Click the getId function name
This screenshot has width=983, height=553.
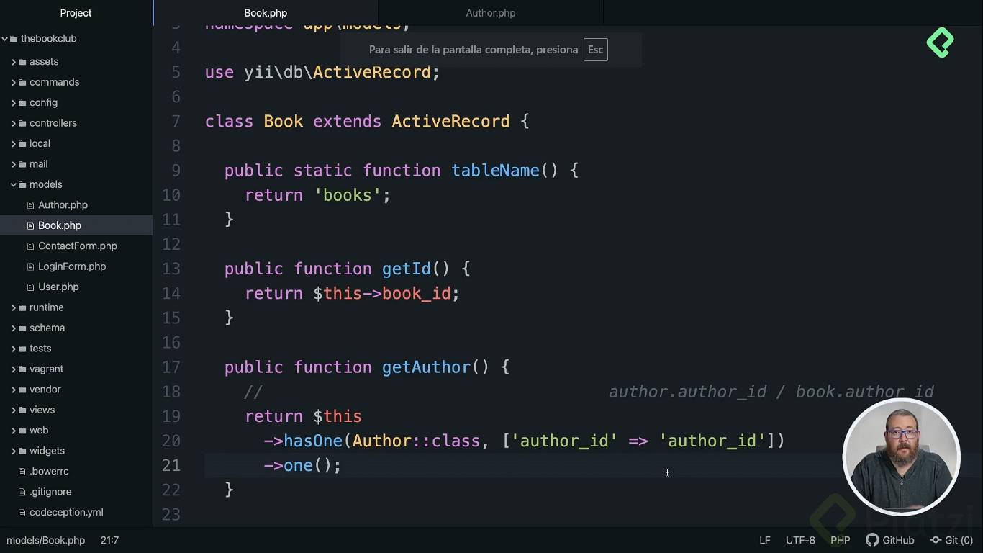pos(407,269)
